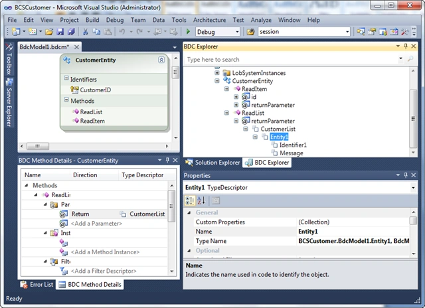Screen dimensions: 425x308
Task: Click search magnifier in BDC Explorer
Action: (410, 59)
